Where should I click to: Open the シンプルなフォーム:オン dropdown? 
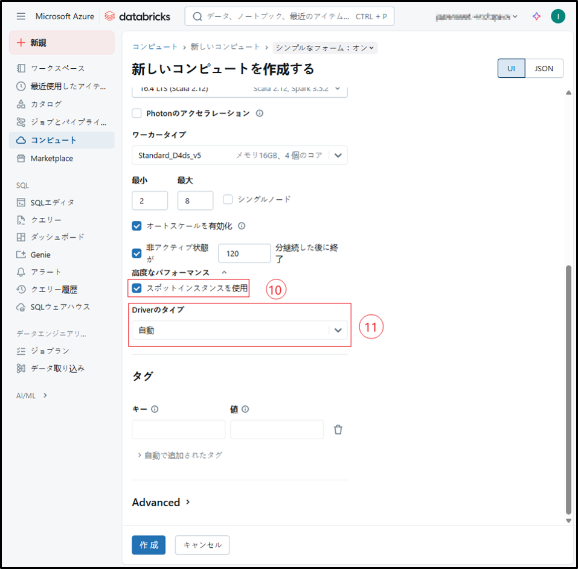pyautogui.click(x=325, y=48)
